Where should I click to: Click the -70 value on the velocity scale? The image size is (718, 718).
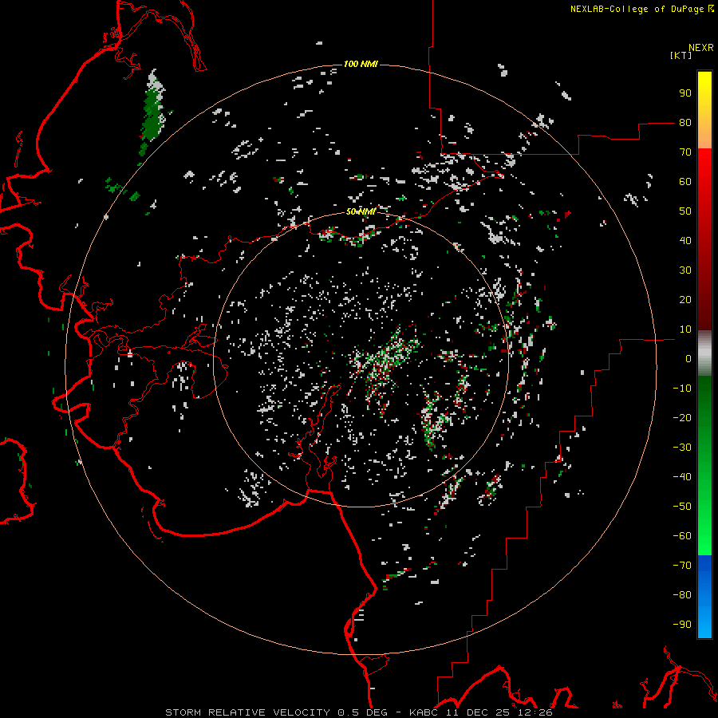tap(682, 566)
